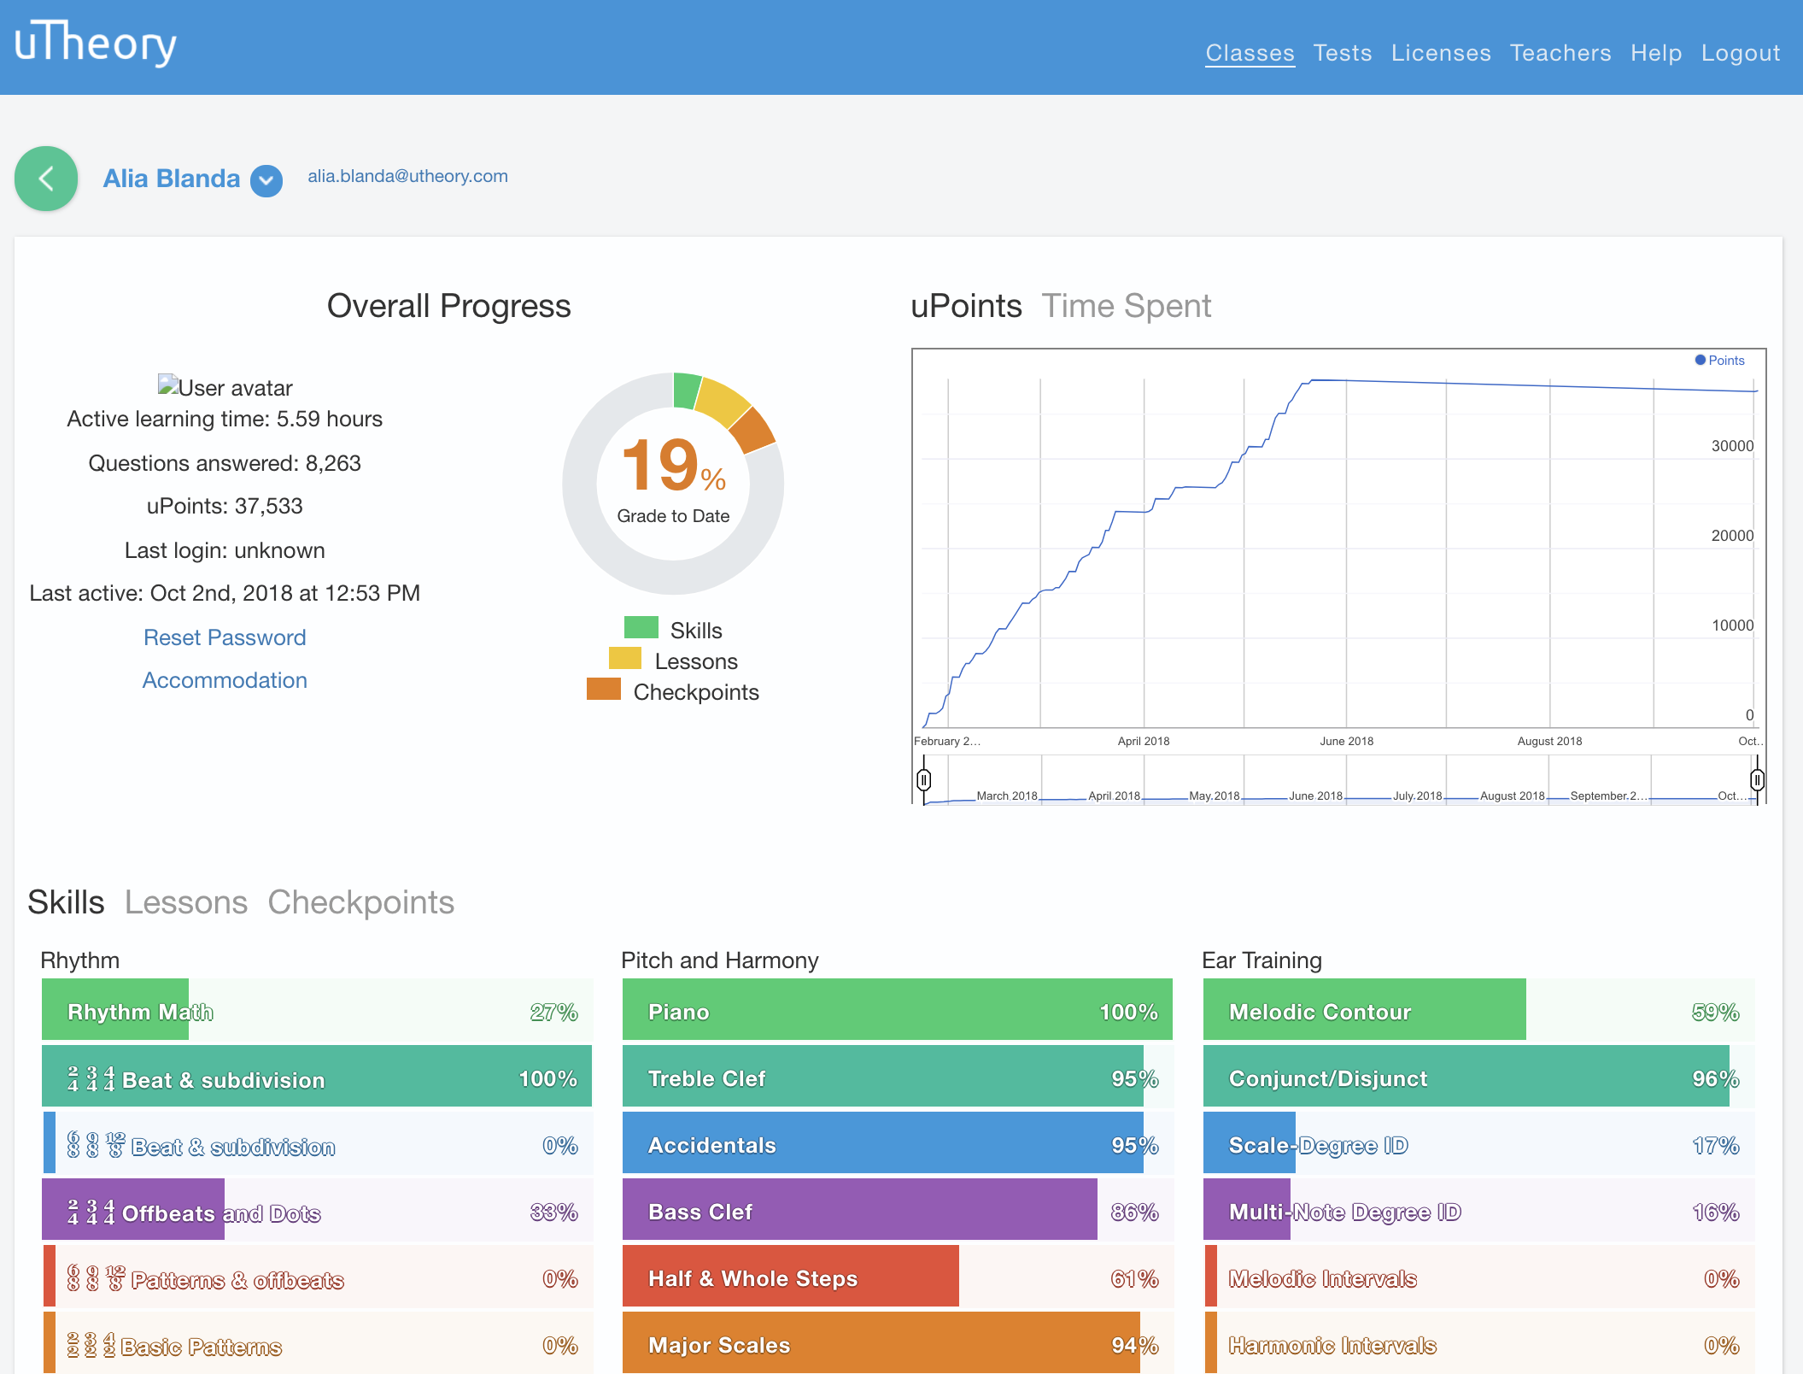Open the Treble Clef skill bar
Screen dimensions: 1803x1374
point(898,1077)
